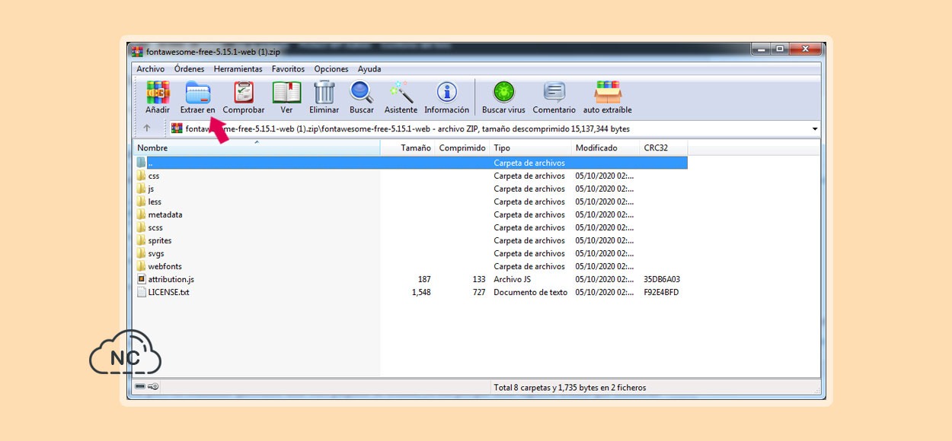Click the Eliminar trash icon
This screenshot has height=441, width=952.
point(324,93)
